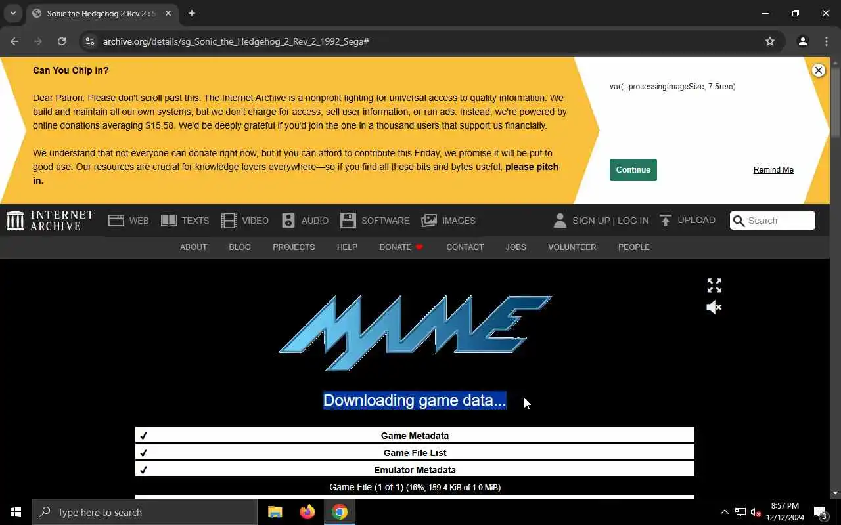Viewport: 841px width, 525px height.
Task: Open the Chrome profile icon
Action: coord(802,41)
